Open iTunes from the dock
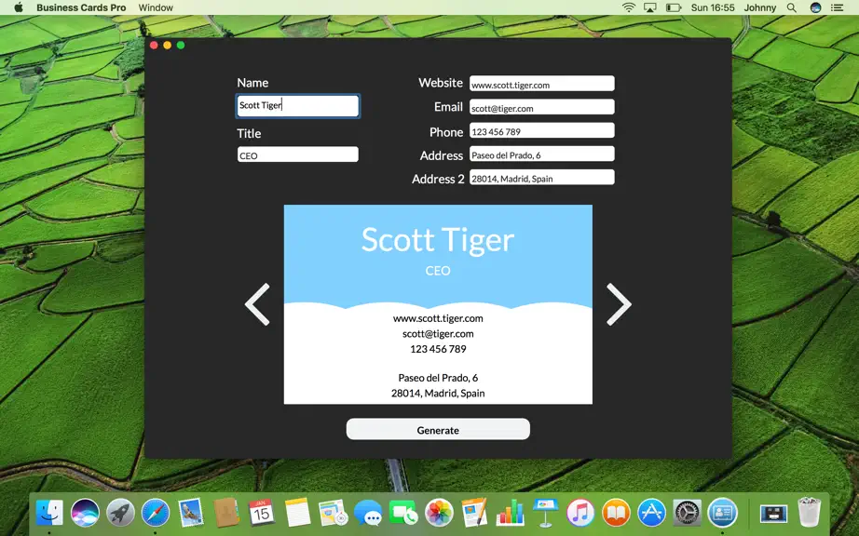 coord(580,513)
